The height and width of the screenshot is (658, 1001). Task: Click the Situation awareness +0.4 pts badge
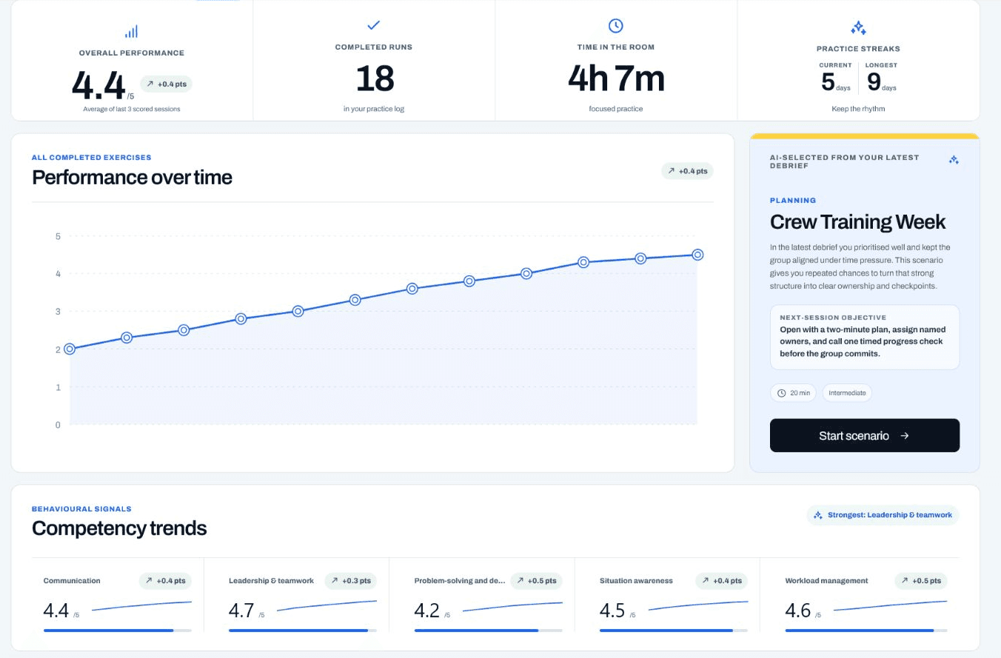(x=721, y=581)
